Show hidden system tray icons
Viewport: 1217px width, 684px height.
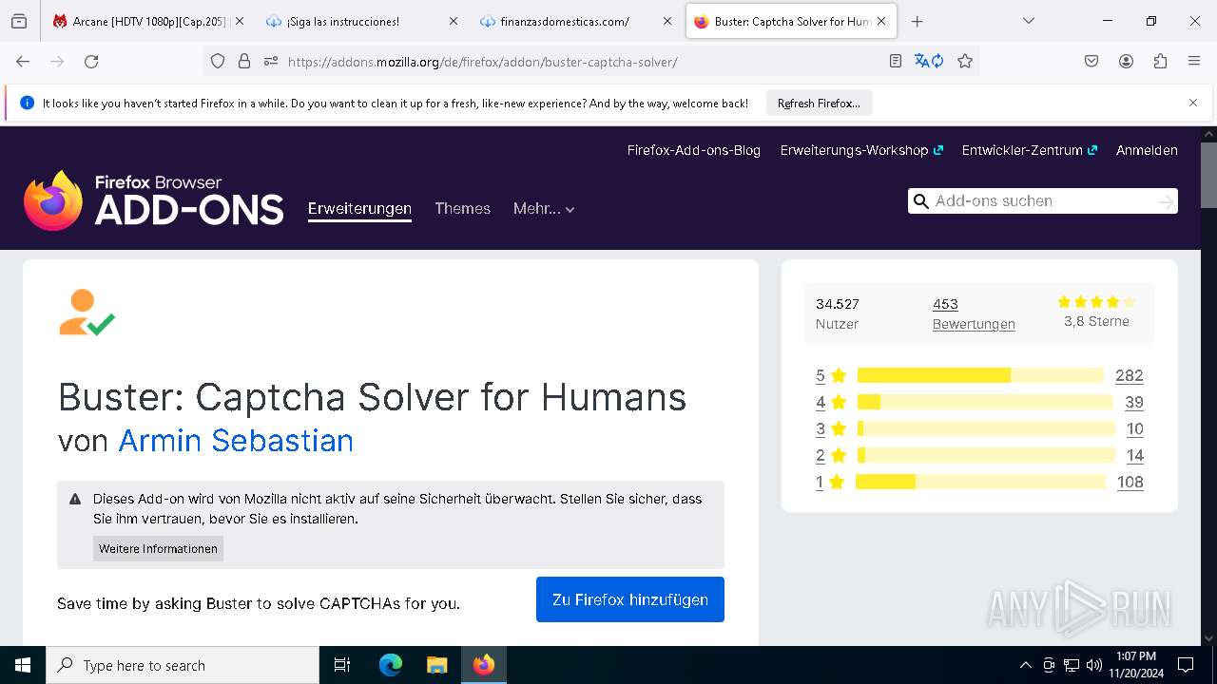(1025, 665)
